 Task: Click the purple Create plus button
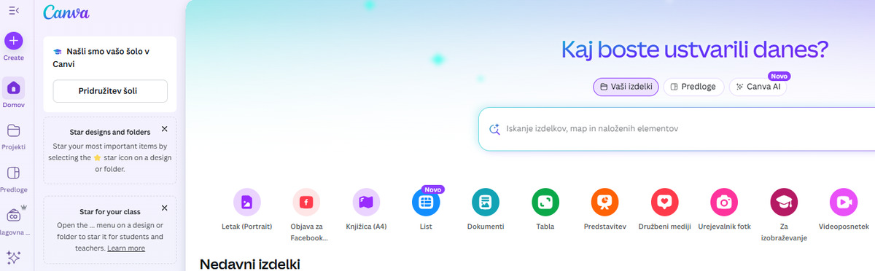pyautogui.click(x=14, y=41)
